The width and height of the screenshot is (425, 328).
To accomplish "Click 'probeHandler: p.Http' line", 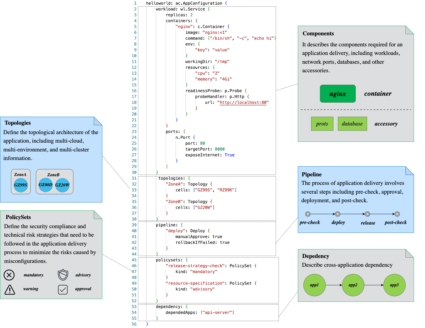I will point(222,97).
